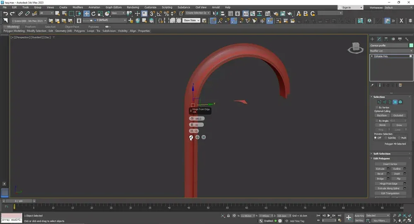414x224 pixels.
Task: Open the Utilities wrench panel tab
Action: (407, 39)
